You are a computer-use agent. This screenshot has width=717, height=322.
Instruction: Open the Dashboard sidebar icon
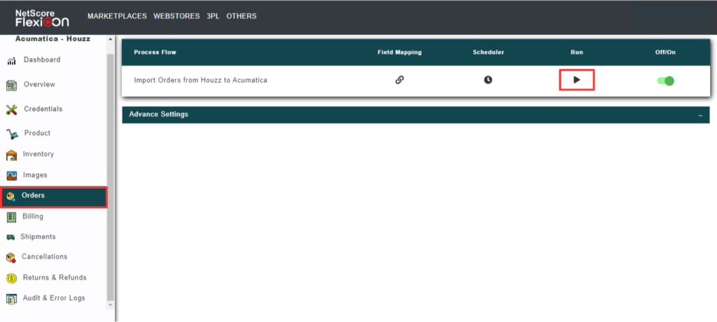[x=12, y=61]
